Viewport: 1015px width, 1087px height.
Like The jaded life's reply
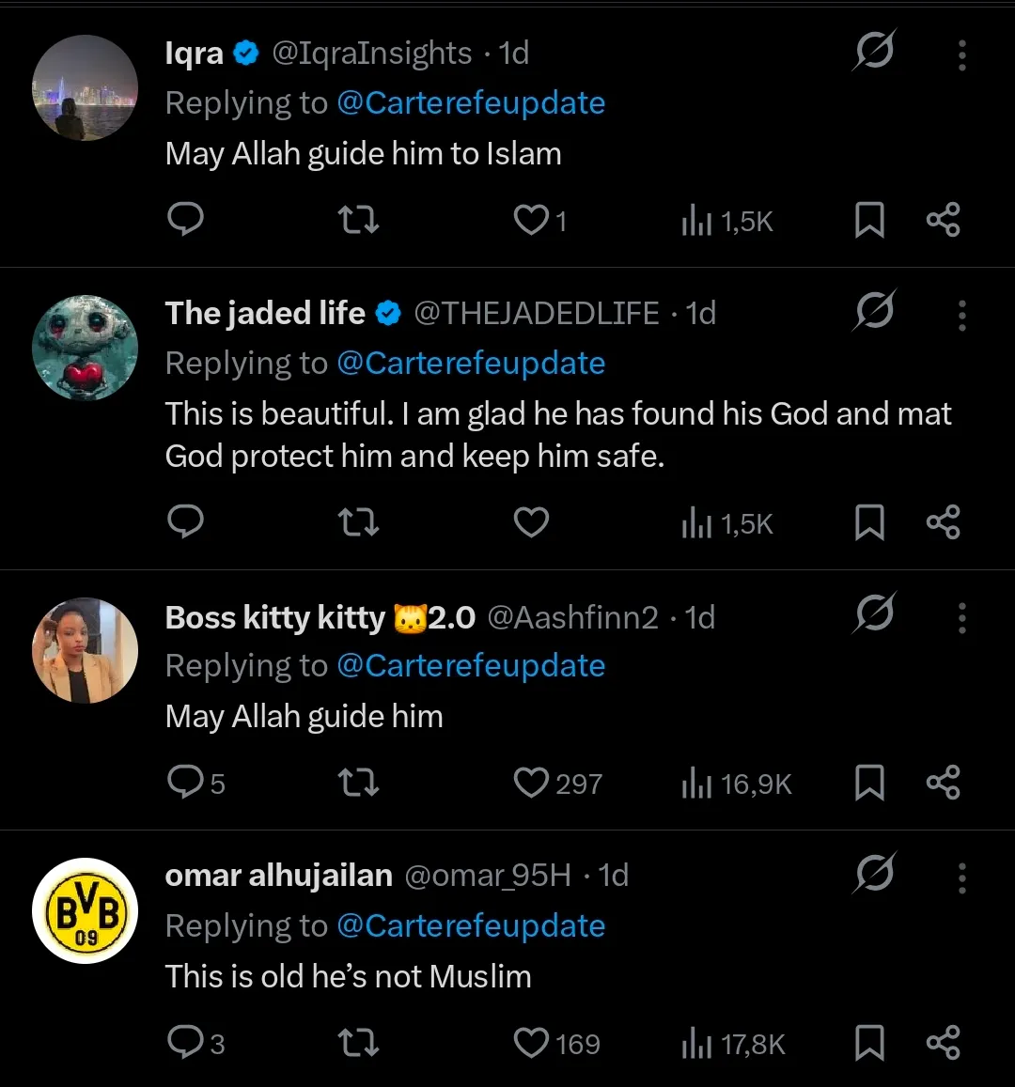pyautogui.click(x=531, y=522)
